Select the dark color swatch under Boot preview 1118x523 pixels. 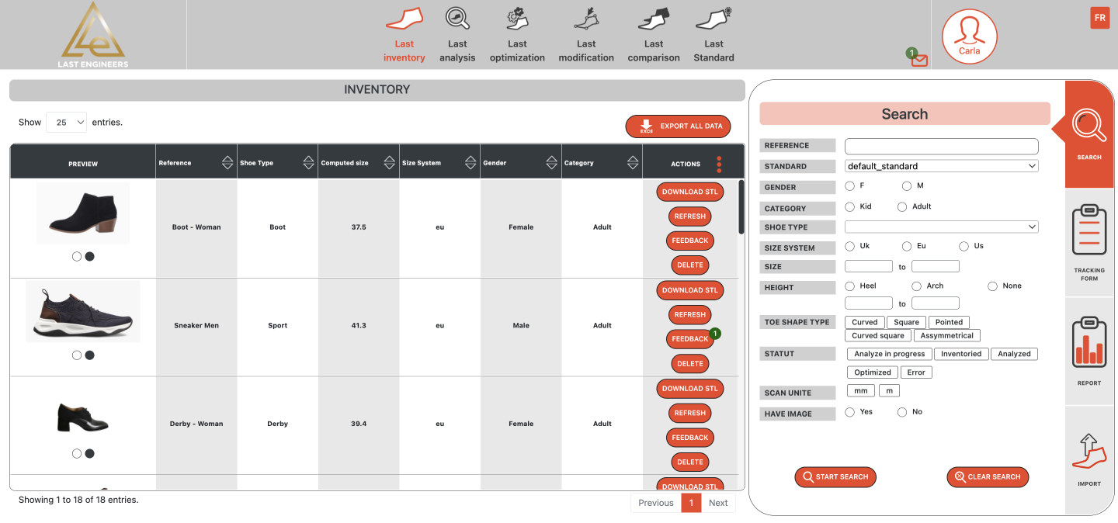pyautogui.click(x=90, y=257)
